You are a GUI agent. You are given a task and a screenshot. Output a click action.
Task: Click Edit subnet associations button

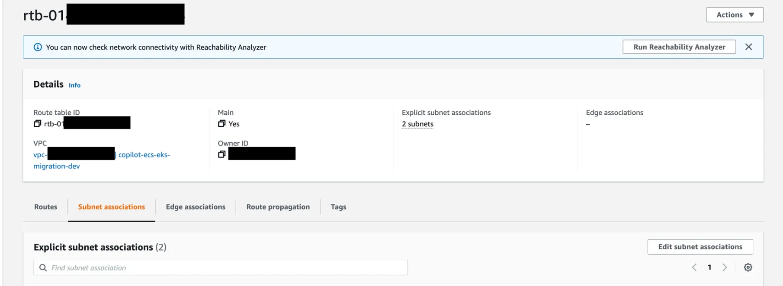pyautogui.click(x=700, y=247)
